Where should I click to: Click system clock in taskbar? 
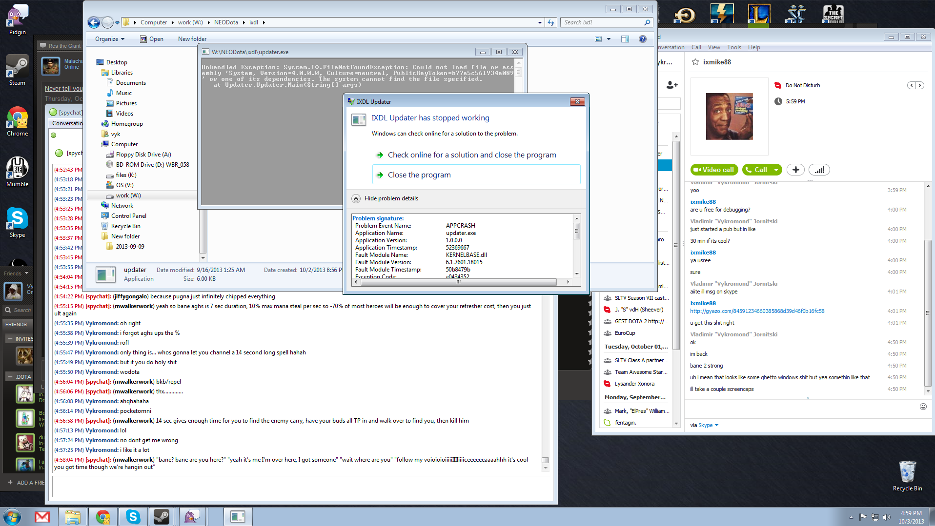point(911,517)
